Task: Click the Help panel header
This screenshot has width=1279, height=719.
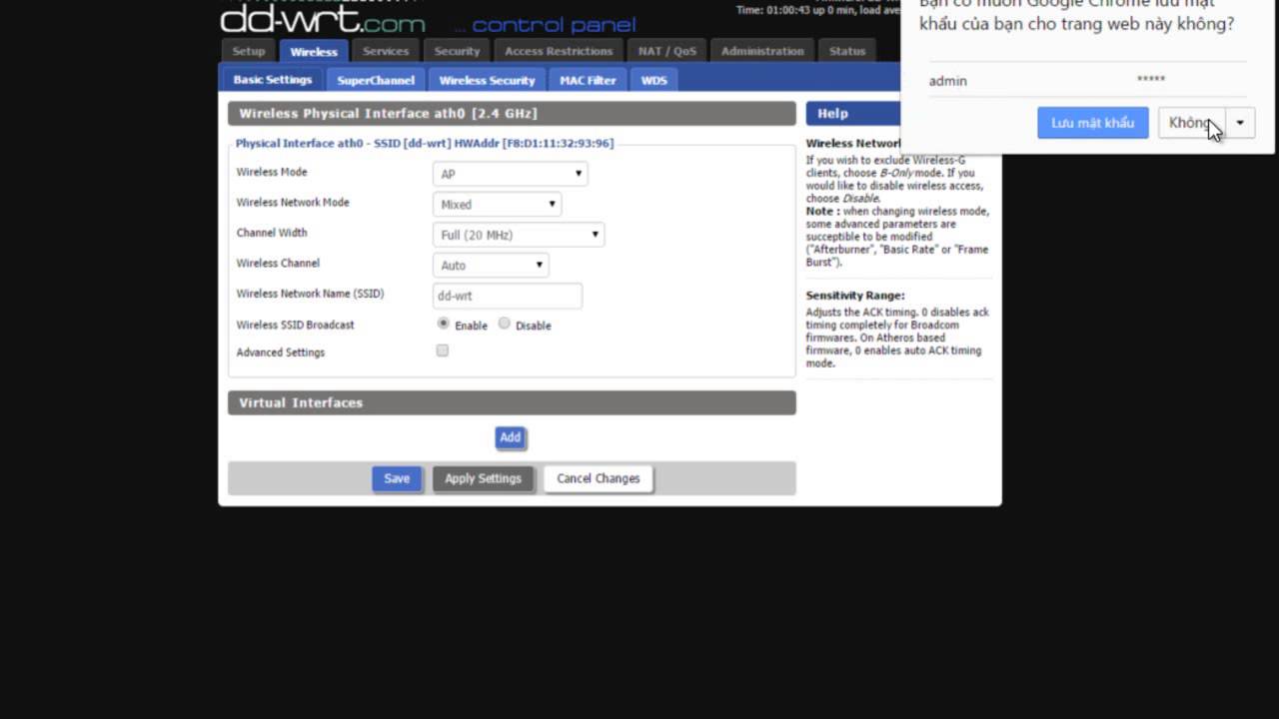Action: (x=853, y=114)
